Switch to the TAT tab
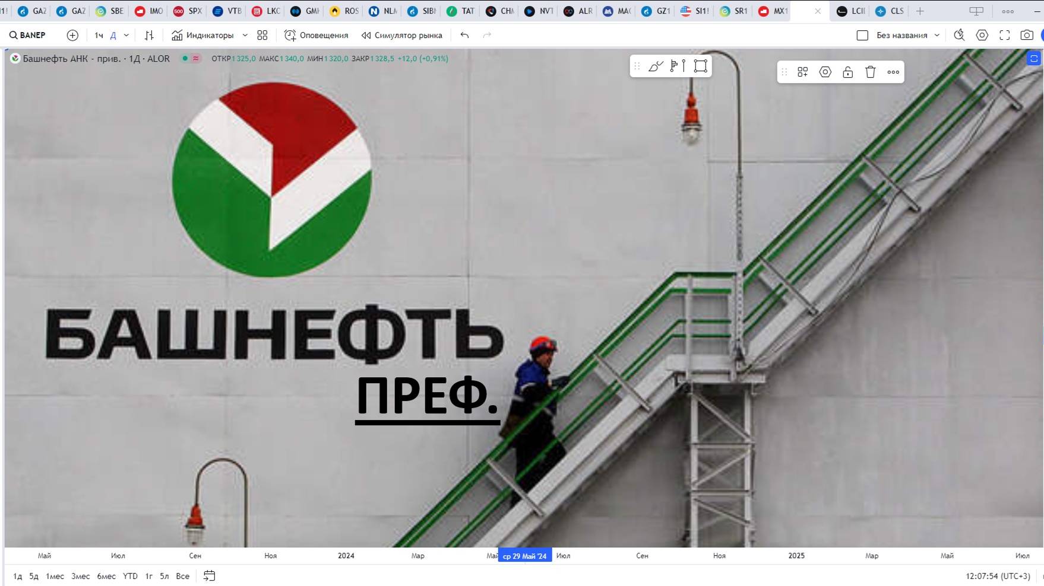This screenshot has height=586, width=1044. coord(461,11)
